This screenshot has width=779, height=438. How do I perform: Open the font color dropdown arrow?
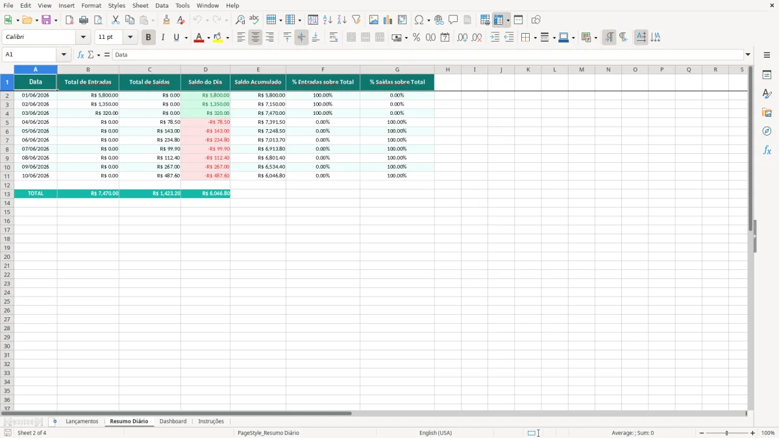[208, 38]
